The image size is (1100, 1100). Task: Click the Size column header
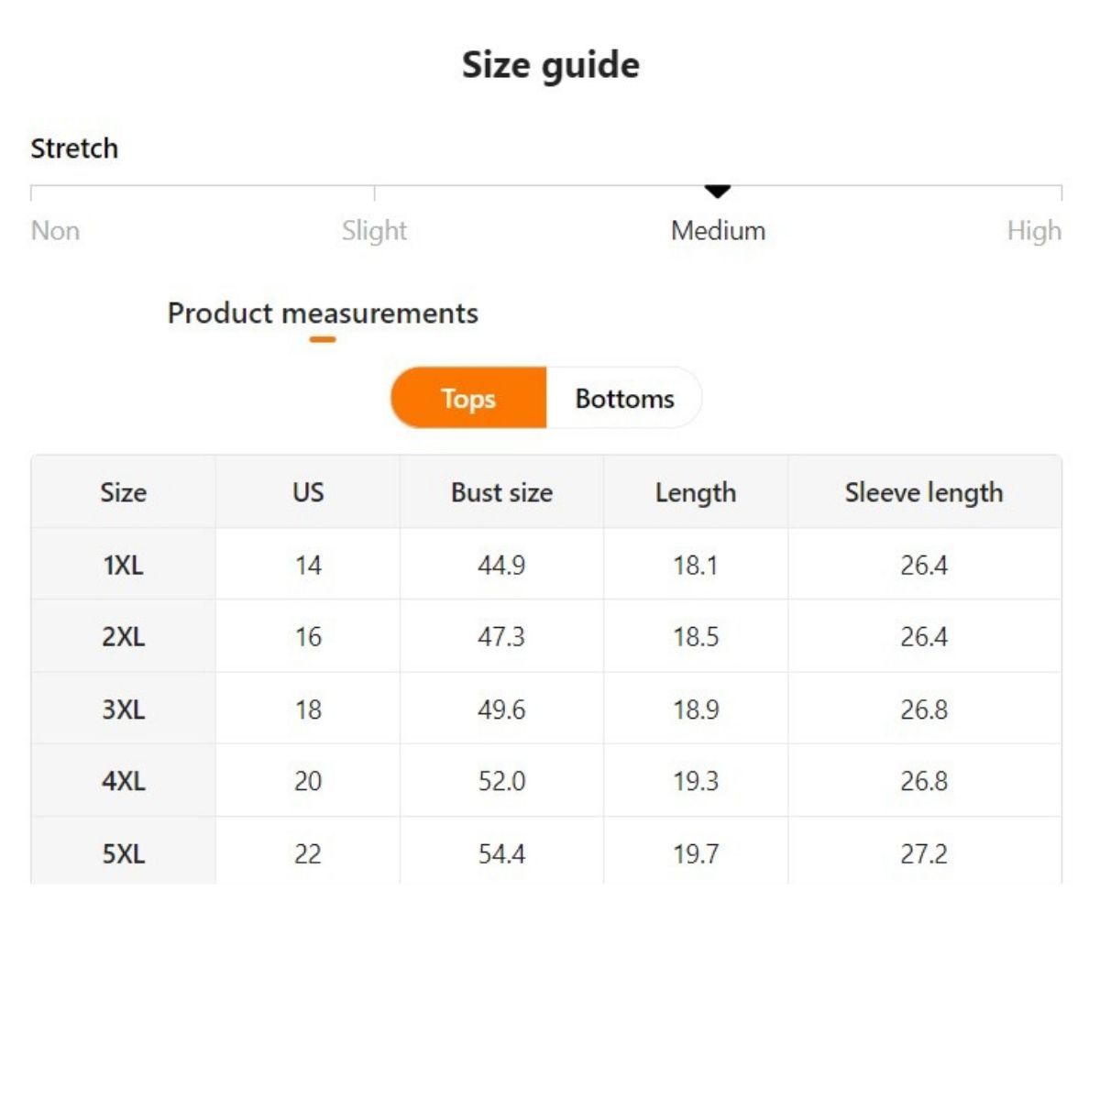point(123,492)
